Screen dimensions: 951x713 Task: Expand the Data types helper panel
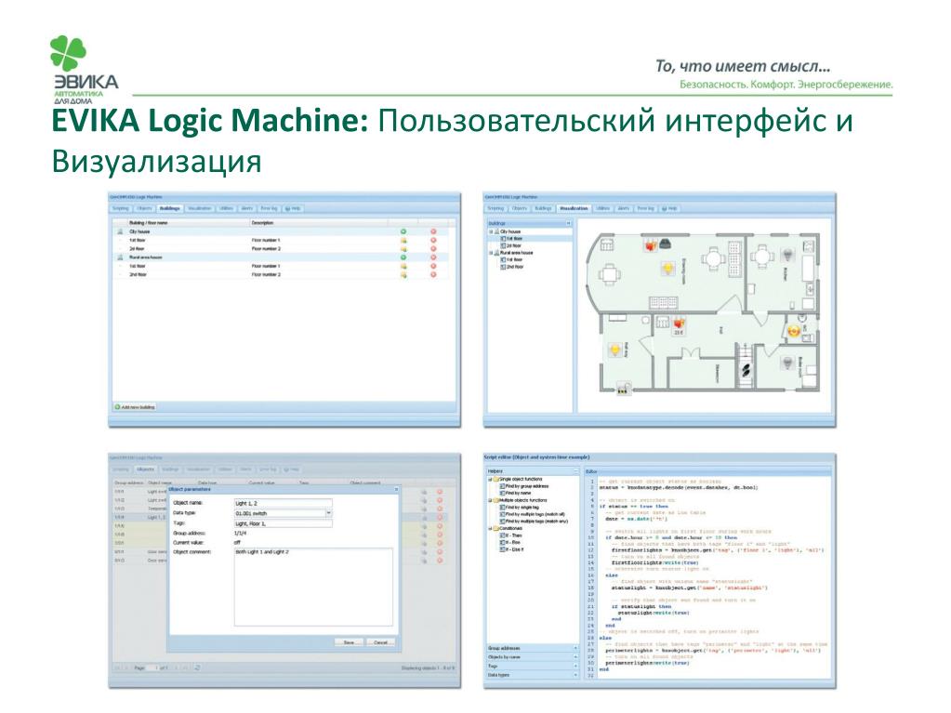point(575,675)
